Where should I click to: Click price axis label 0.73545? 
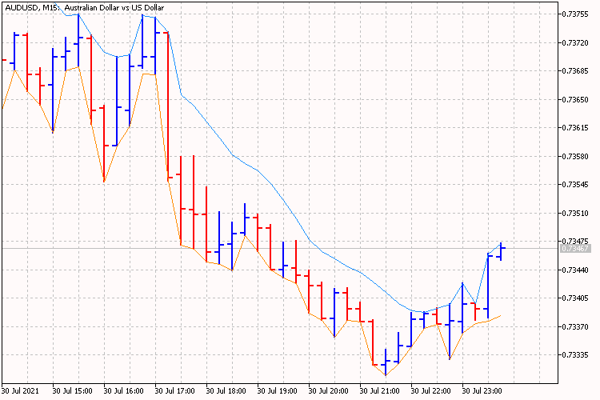click(575, 185)
